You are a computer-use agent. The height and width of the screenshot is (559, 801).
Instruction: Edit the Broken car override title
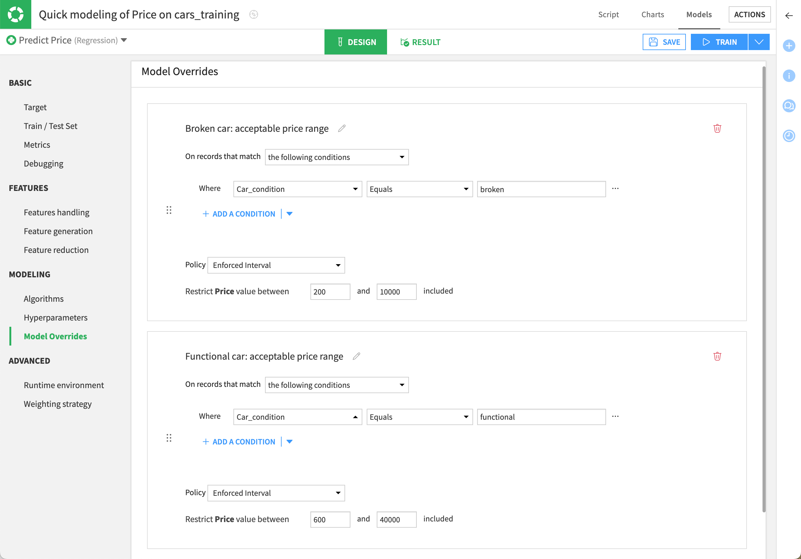pyautogui.click(x=342, y=128)
